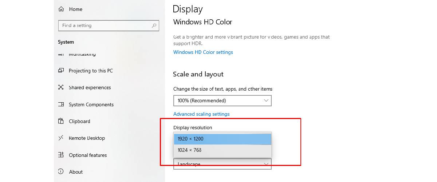Click the Projecting to this PC icon
437x182 pixels.
point(61,71)
